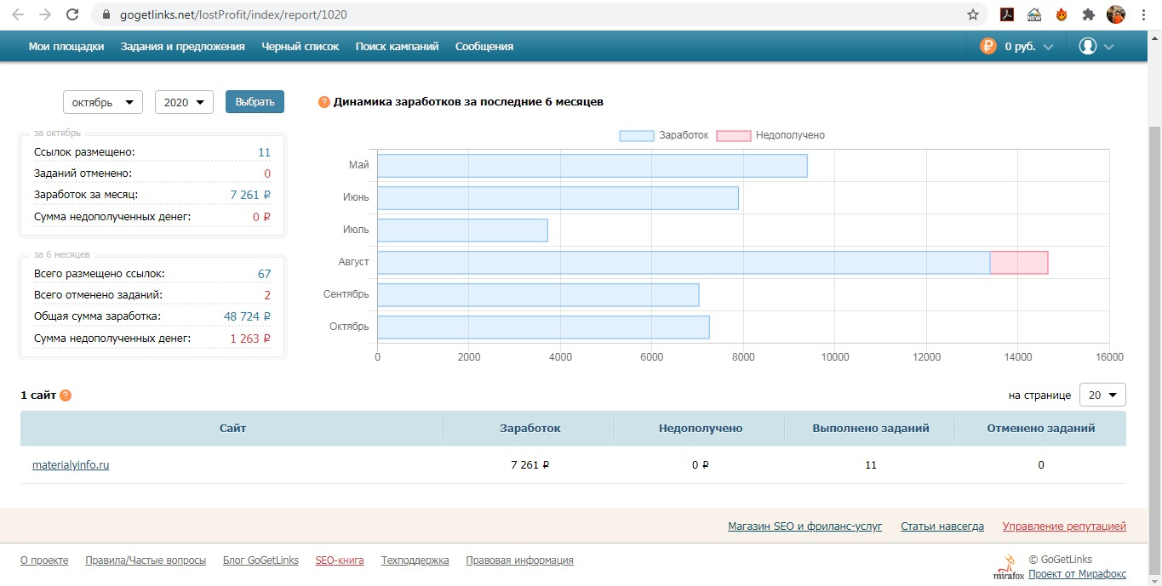Click the PDF extension icon in the toolbar
The width and height of the screenshot is (1162, 586).
1005,14
